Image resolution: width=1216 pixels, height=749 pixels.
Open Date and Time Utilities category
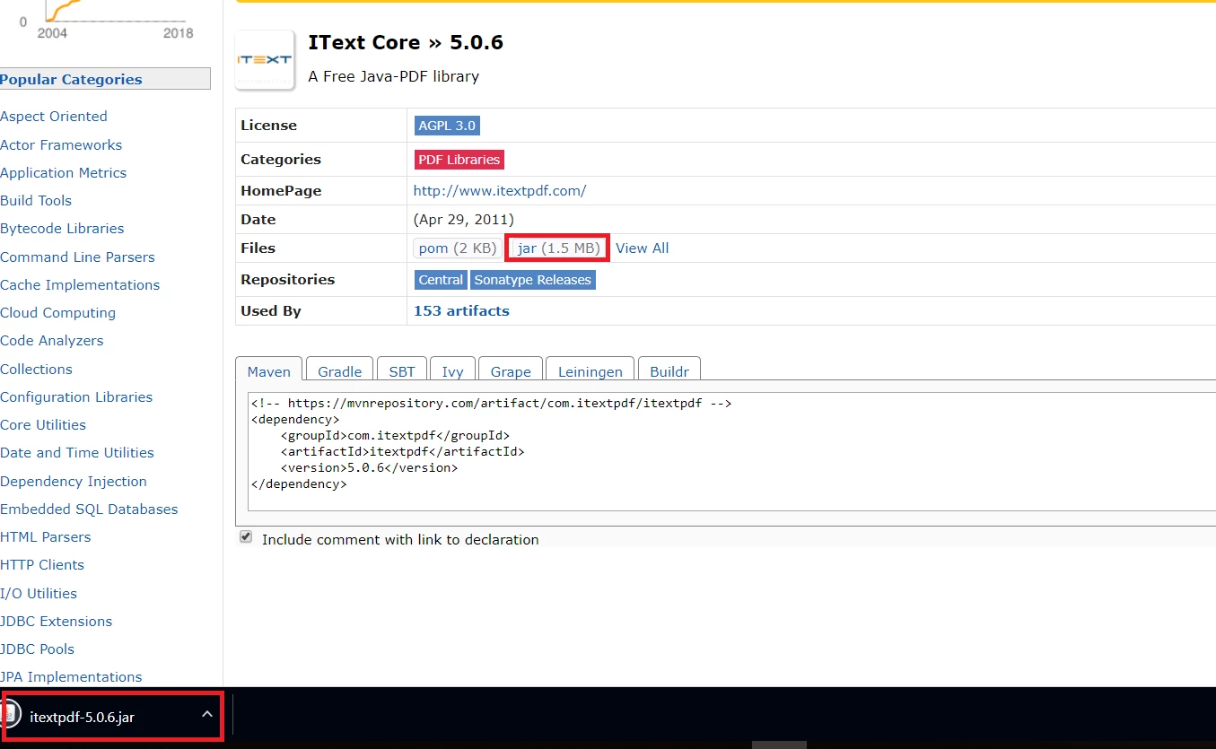(x=77, y=453)
